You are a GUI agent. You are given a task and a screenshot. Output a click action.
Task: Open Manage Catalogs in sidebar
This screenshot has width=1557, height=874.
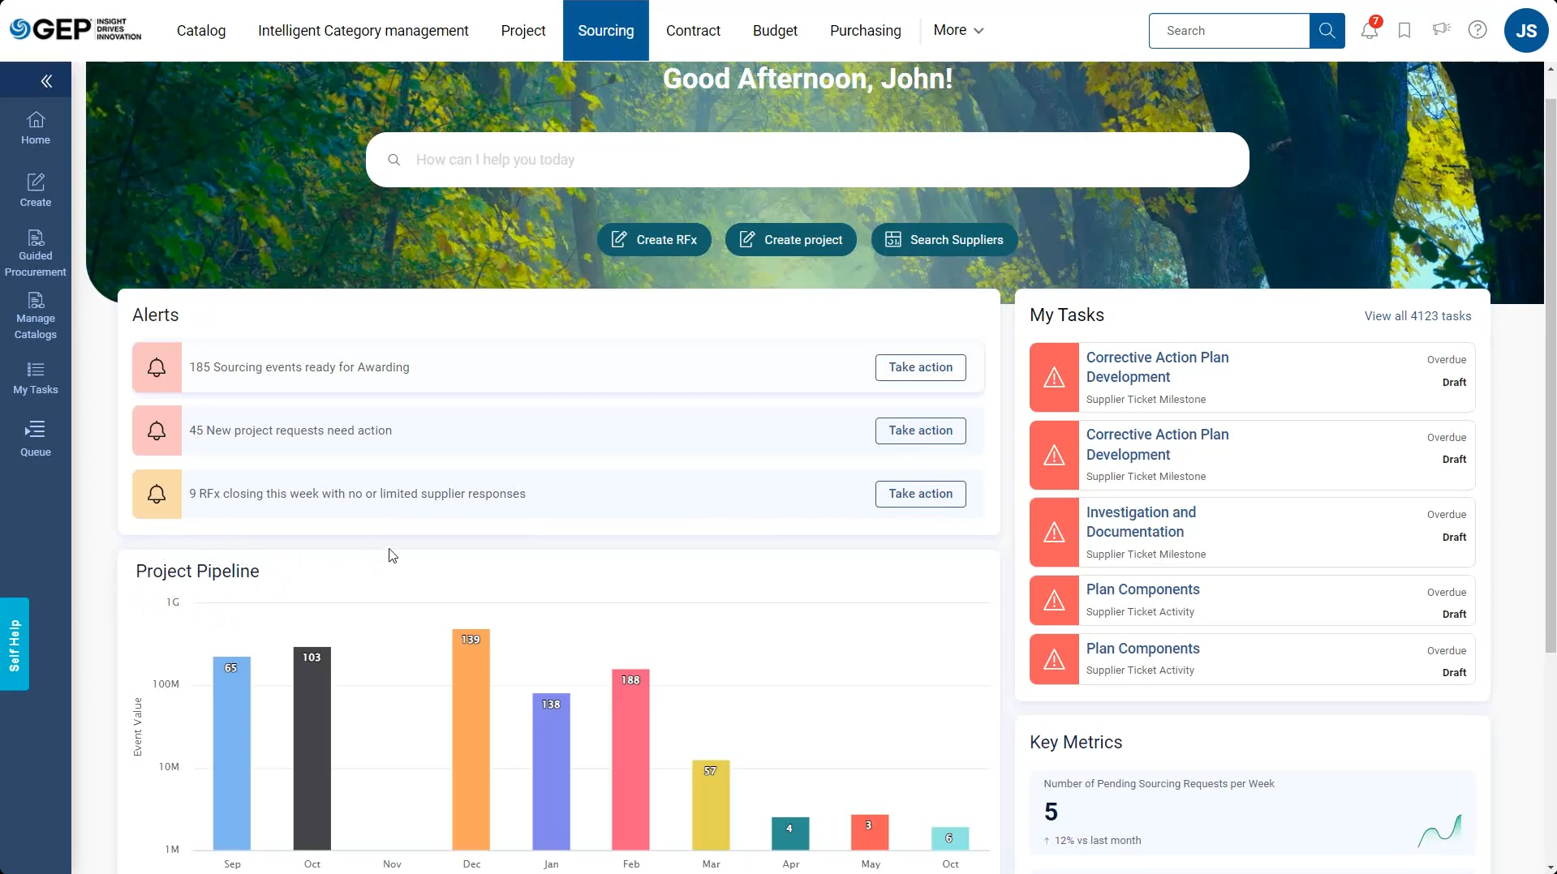pyautogui.click(x=36, y=316)
